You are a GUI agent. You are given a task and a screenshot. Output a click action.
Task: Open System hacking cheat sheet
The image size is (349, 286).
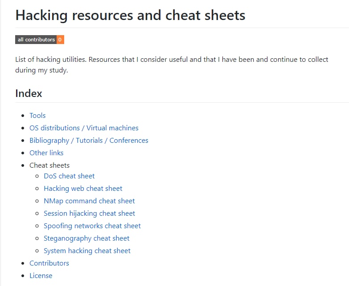(87, 250)
